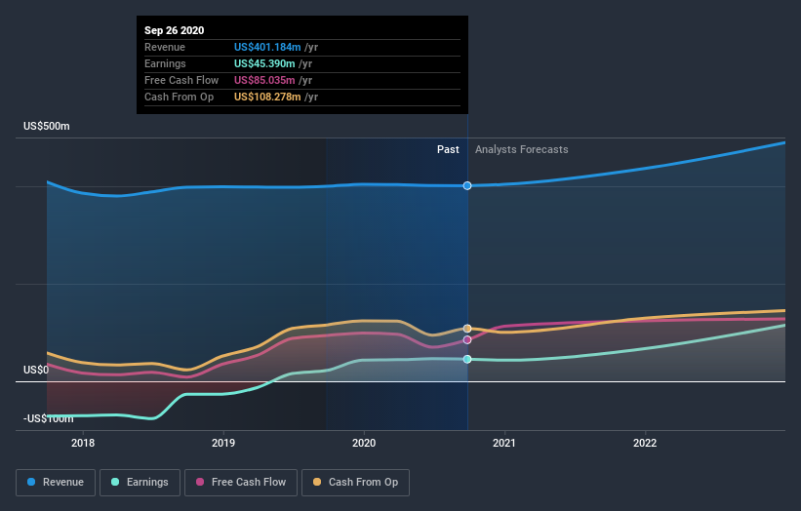The height and width of the screenshot is (511, 801).
Task: Click the Revenue row label in tooltip
Action: click(x=165, y=47)
